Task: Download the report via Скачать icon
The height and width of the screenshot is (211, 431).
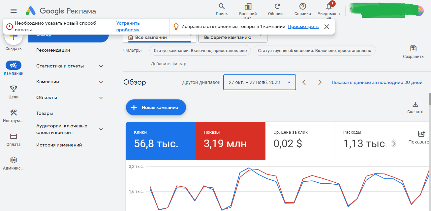Action: pyautogui.click(x=415, y=105)
